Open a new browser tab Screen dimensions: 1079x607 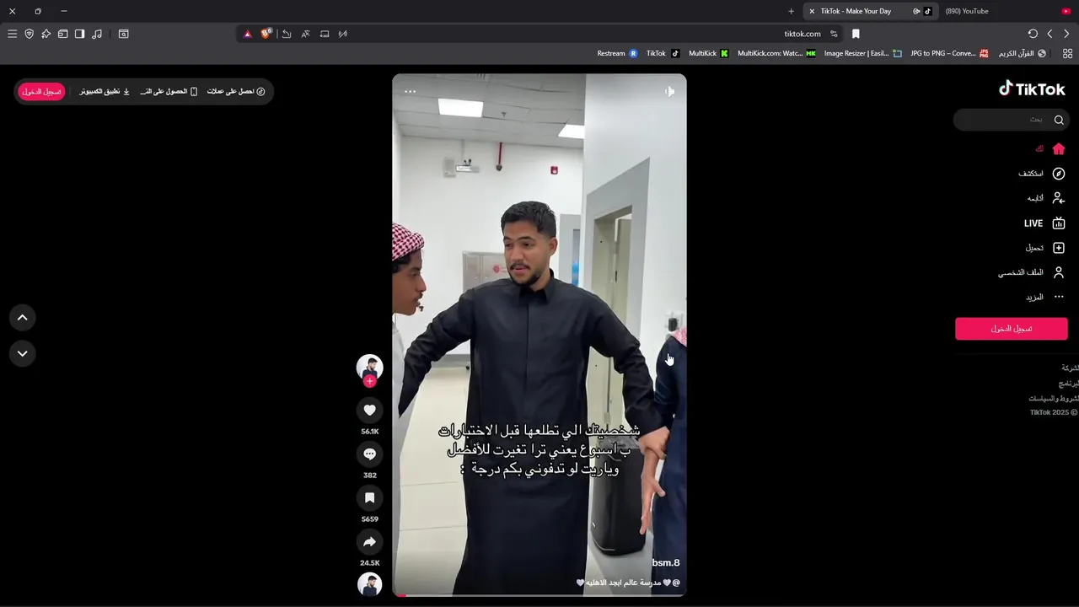point(791,11)
